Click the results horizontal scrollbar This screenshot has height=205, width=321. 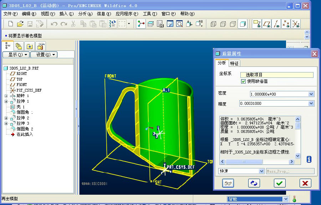click(256, 162)
